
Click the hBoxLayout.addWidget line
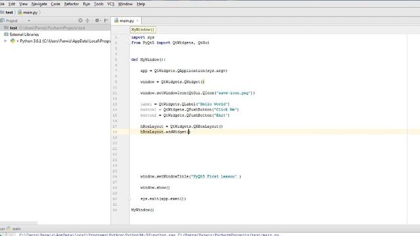click(165, 132)
